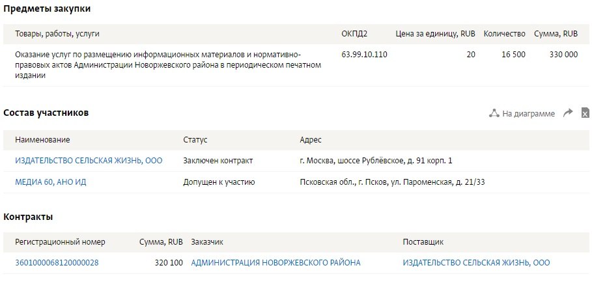Screen dimensions: 592x285
Task: Open participants view on the diagram
Action: [522, 113]
